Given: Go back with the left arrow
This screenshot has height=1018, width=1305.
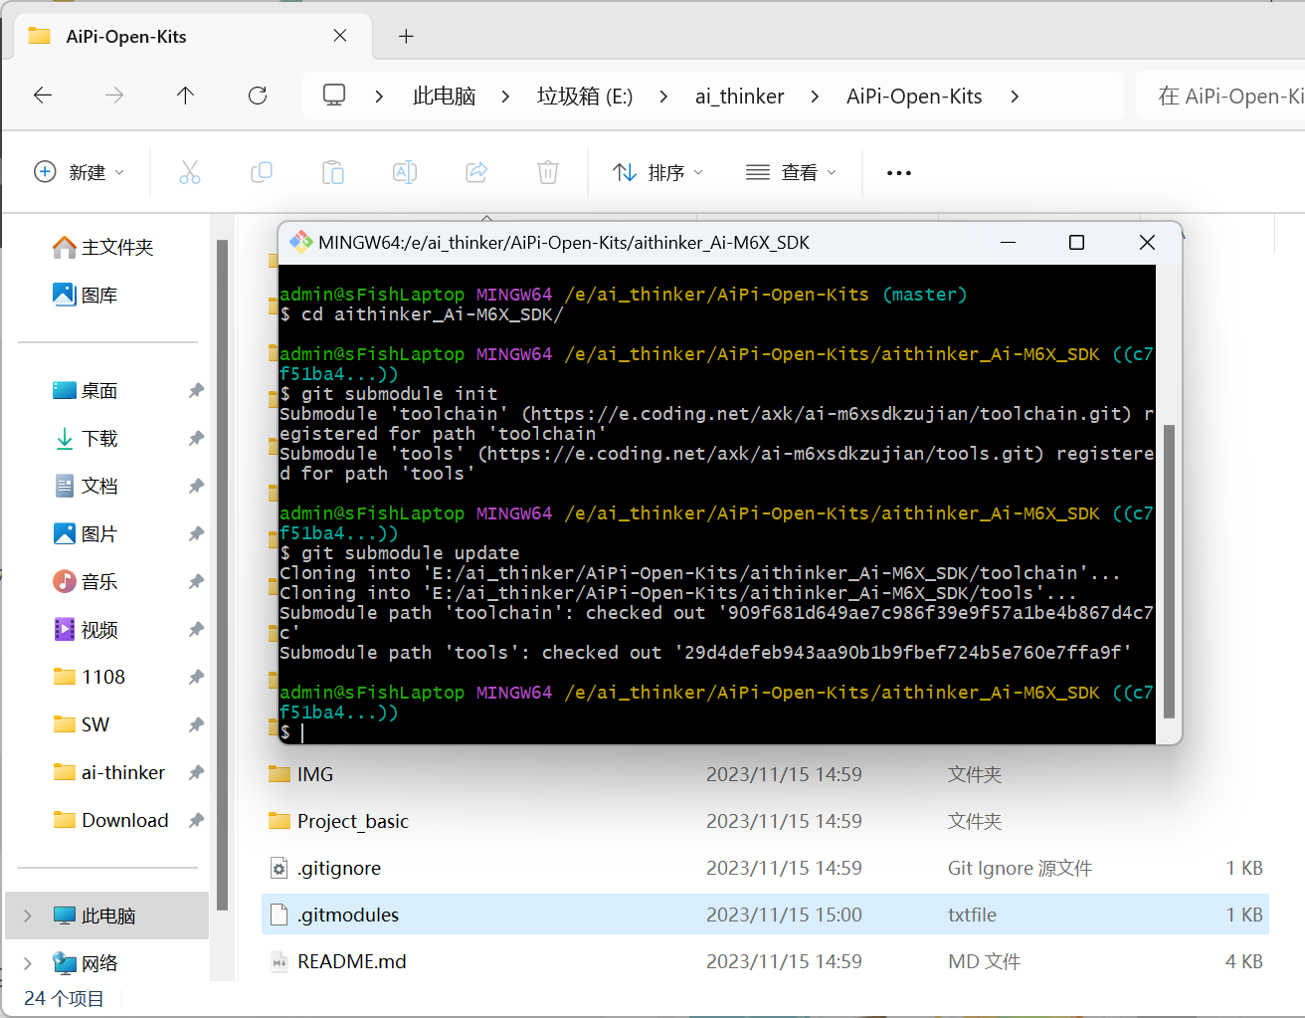Looking at the screenshot, I should point(43,96).
